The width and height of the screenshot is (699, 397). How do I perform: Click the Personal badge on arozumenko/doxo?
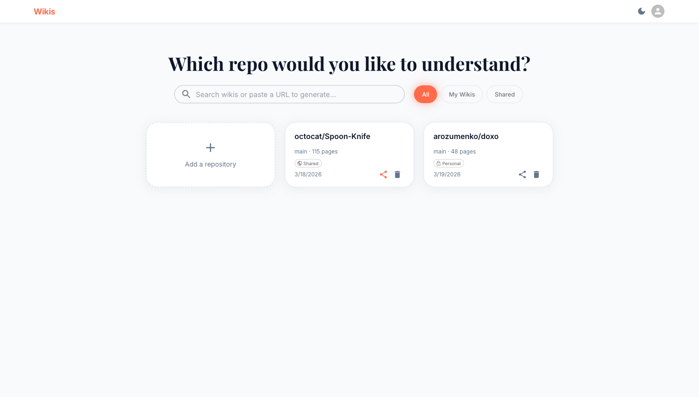coord(449,163)
